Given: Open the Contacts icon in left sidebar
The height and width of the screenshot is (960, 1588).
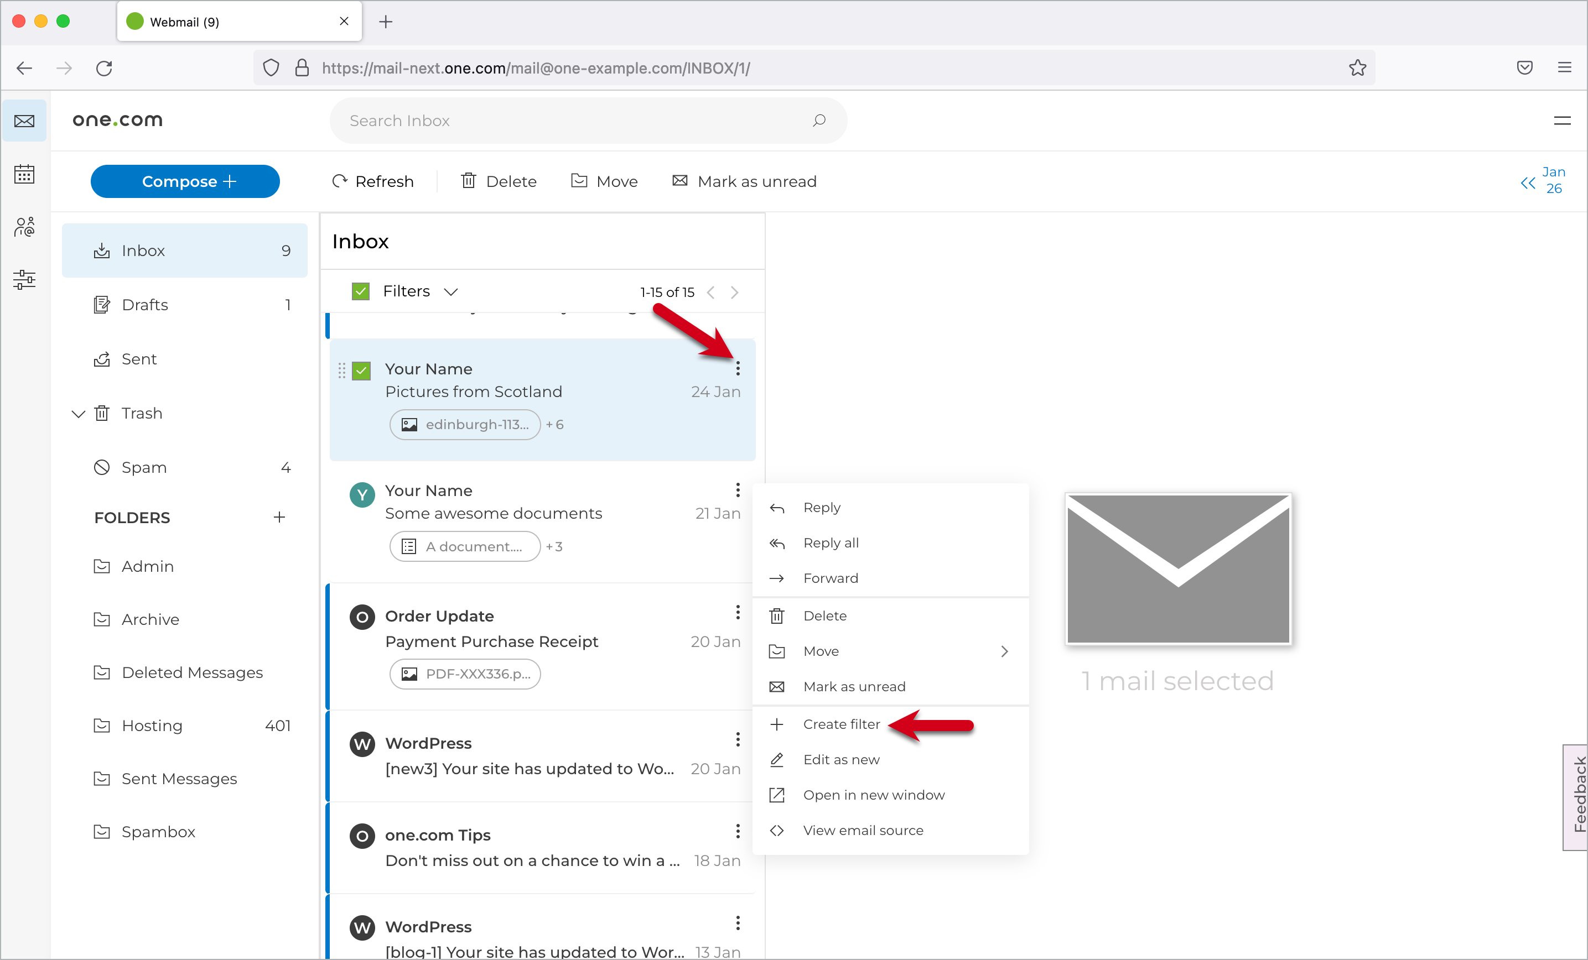Looking at the screenshot, I should point(24,227).
